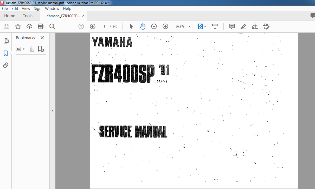
Task: Click the SERVICE MANUAL title on page
Action: click(133, 132)
